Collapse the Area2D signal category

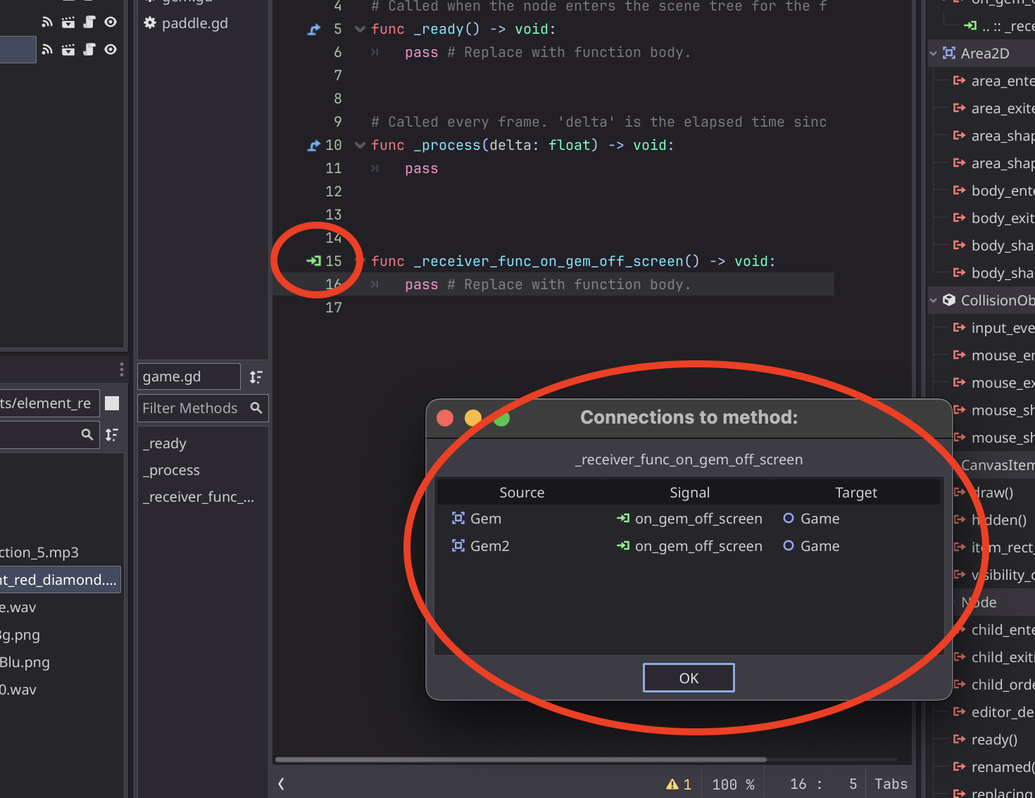tap(934, 53)
